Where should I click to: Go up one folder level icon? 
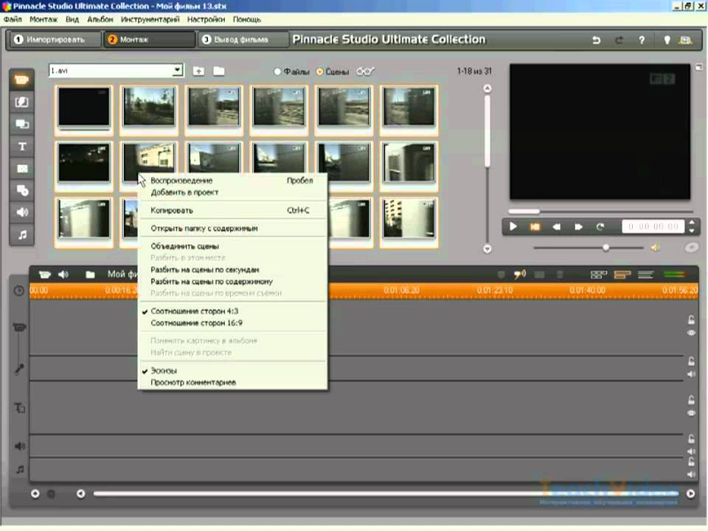pos(198,71)
